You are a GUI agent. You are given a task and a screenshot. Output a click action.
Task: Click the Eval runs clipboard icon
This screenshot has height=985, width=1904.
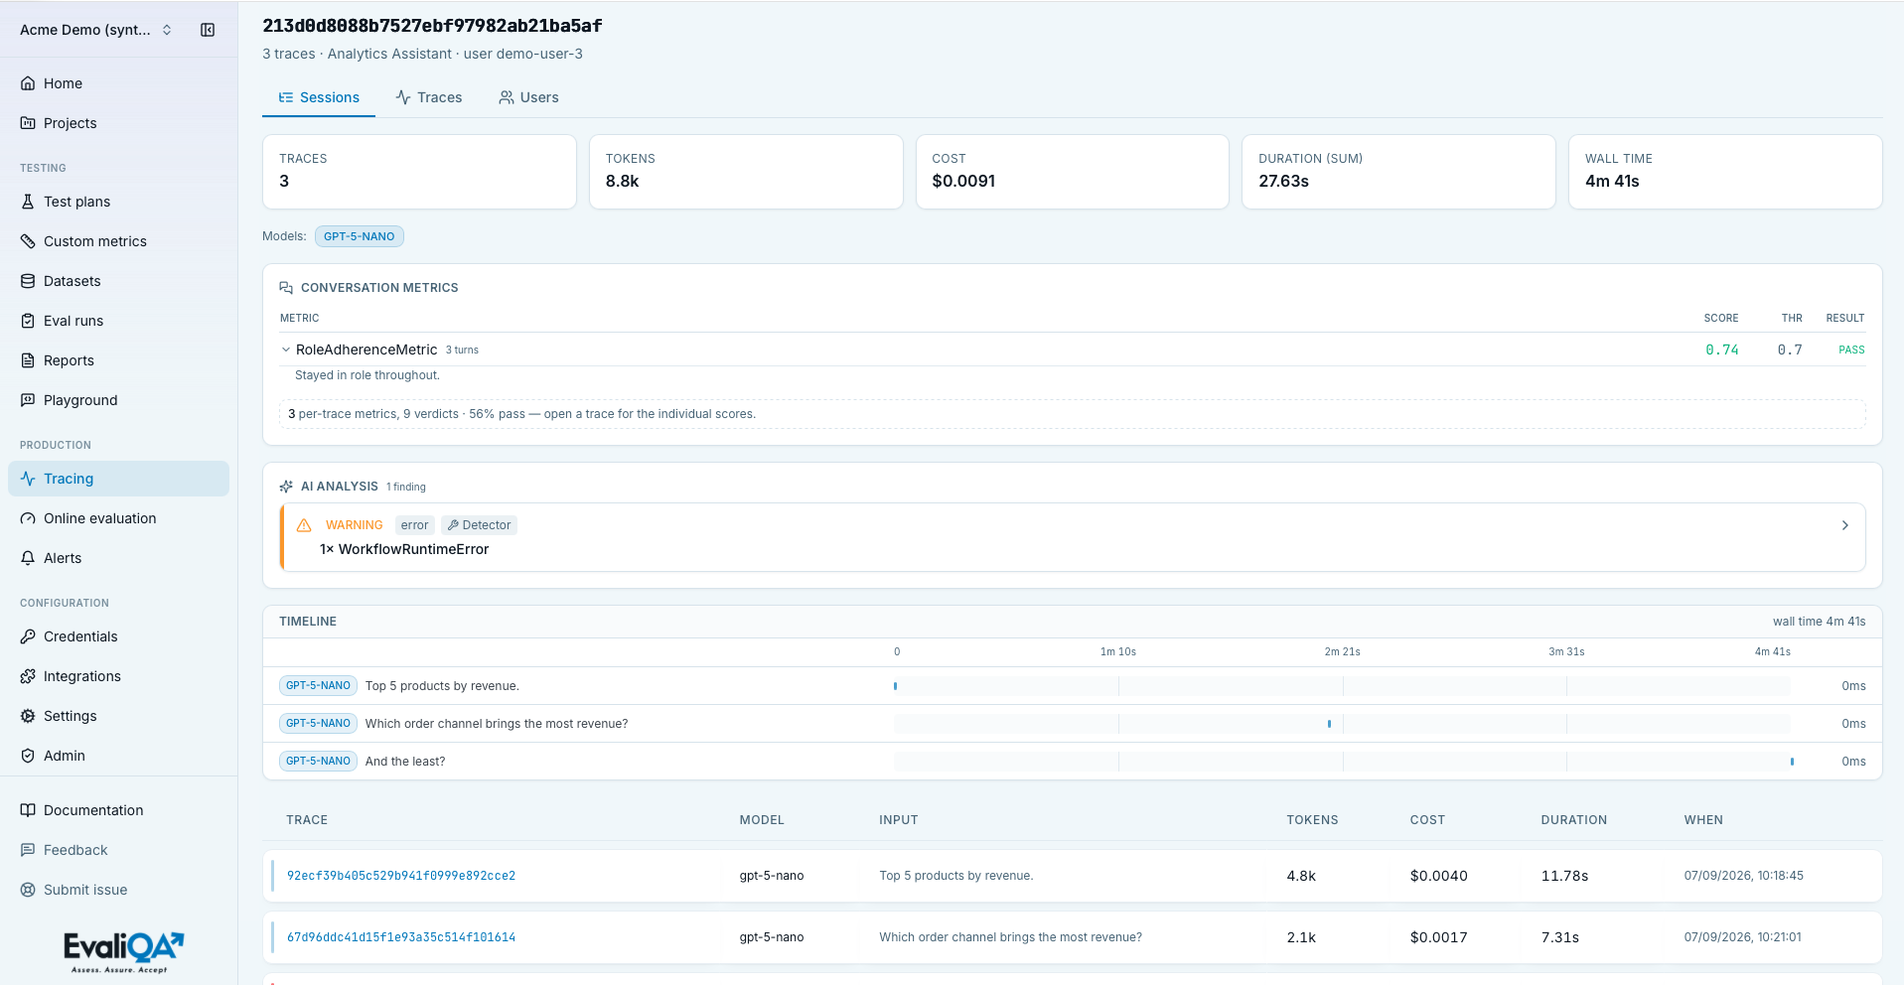point(28,321)
